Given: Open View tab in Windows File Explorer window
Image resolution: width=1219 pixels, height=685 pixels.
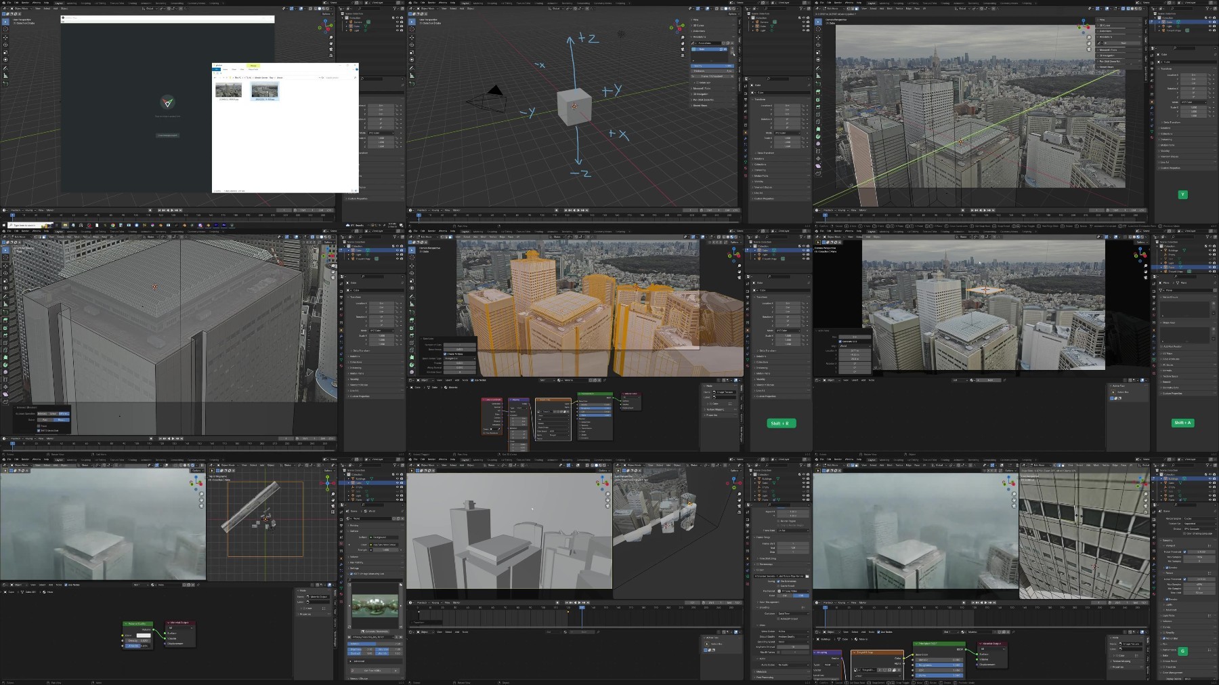Looking at the screenshot, I should [243, 69].
